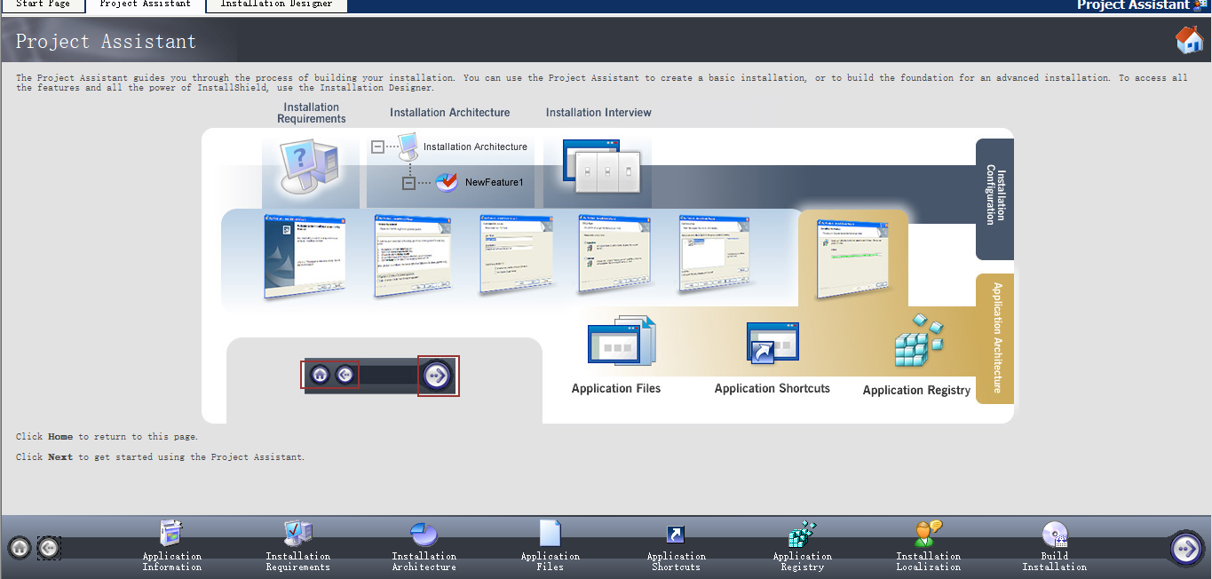The height and width of the screenshot is (579, 1212).
Task: Click the Installation Architecture diagram heading
Action: pos(450,113)
